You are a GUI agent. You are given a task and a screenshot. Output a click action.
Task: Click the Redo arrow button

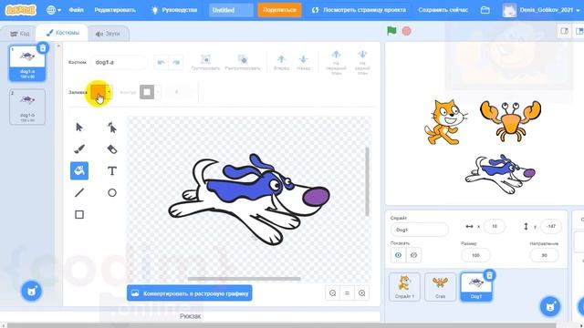click(x=176, y=62)
